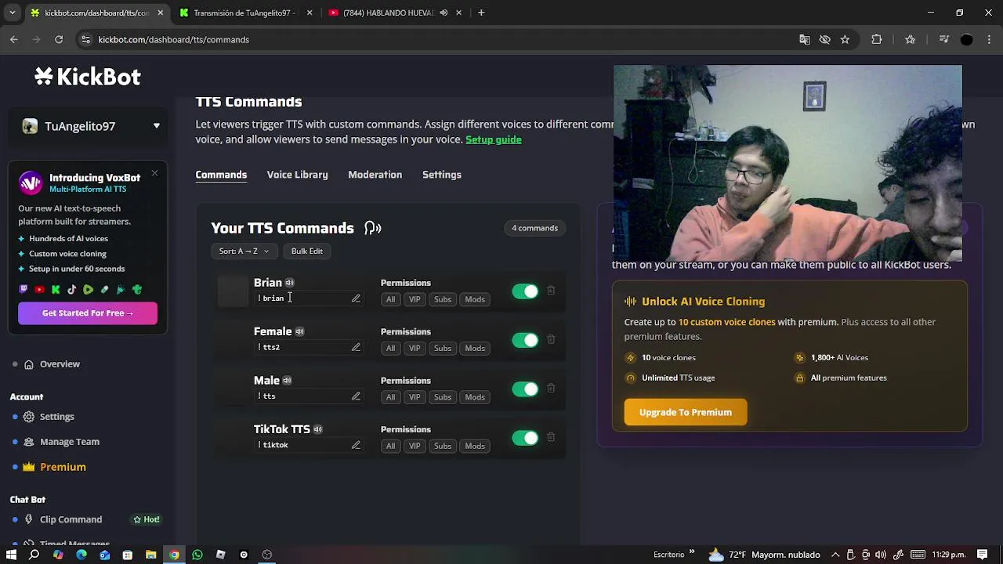
Task: Preview the Female voice speaker icon
Action: click(x=299, y=331)
